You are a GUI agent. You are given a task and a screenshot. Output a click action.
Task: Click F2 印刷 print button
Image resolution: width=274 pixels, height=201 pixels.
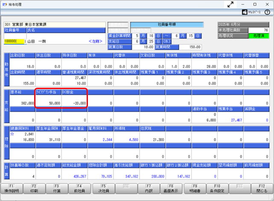tap(34, 189)
